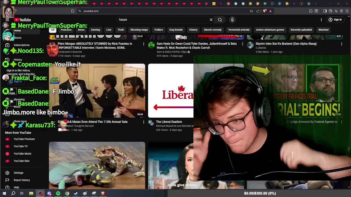Open YouTube Premium in the sidebar
Screen dimensions: 351x197
[24, 139]
